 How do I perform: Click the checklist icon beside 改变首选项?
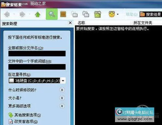[11, 121]
